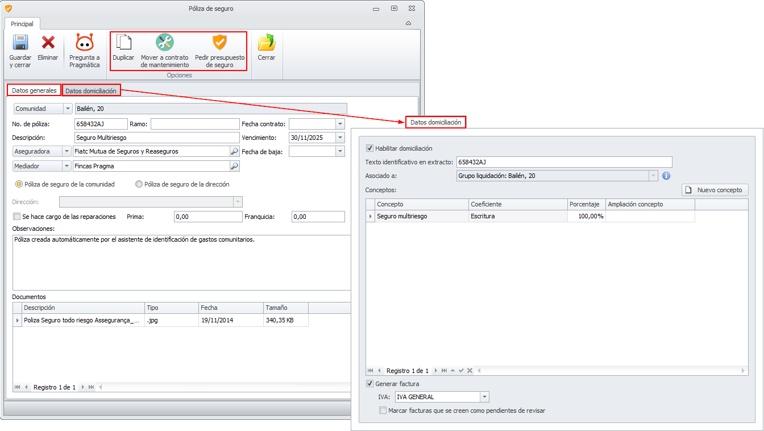This screenshot has height=431, width=764.
Task: Maximize the Póliza de seguro window
Action: pyautogui.click(x=394, y=9)
